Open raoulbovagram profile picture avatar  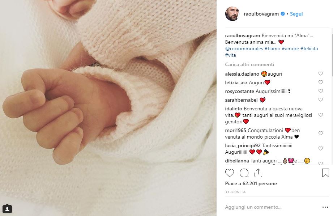pos(232,14)
